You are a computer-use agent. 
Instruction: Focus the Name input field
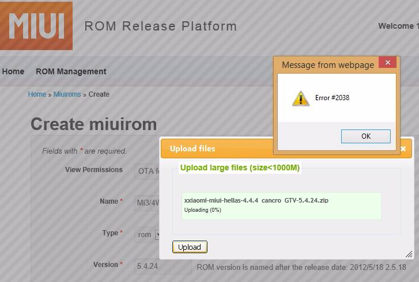click(147, 203)
